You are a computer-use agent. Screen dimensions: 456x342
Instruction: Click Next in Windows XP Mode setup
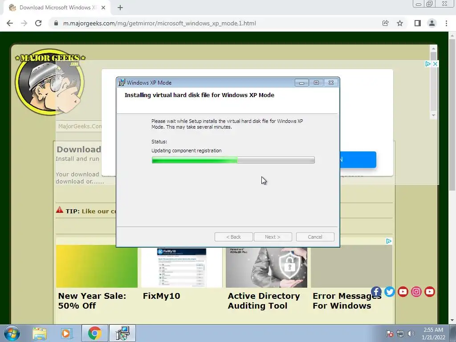tap(273, 237)
